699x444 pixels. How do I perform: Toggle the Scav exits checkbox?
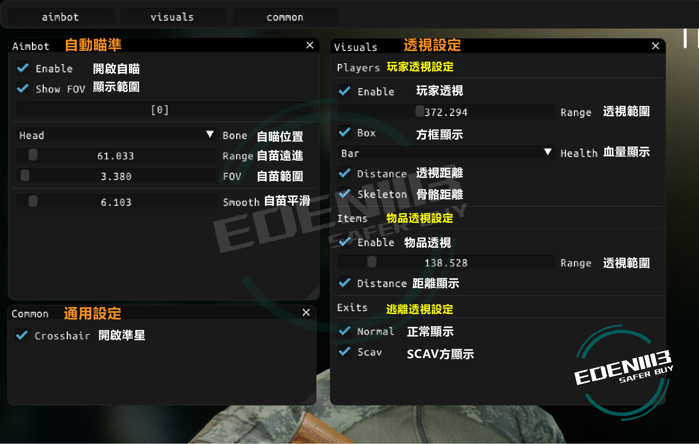pyautogui.click(x=344, y=351)
